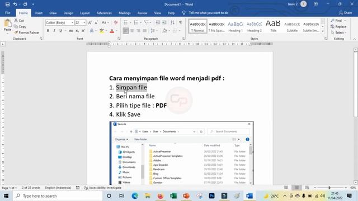Cut the selected text

(x=19, y=21)
